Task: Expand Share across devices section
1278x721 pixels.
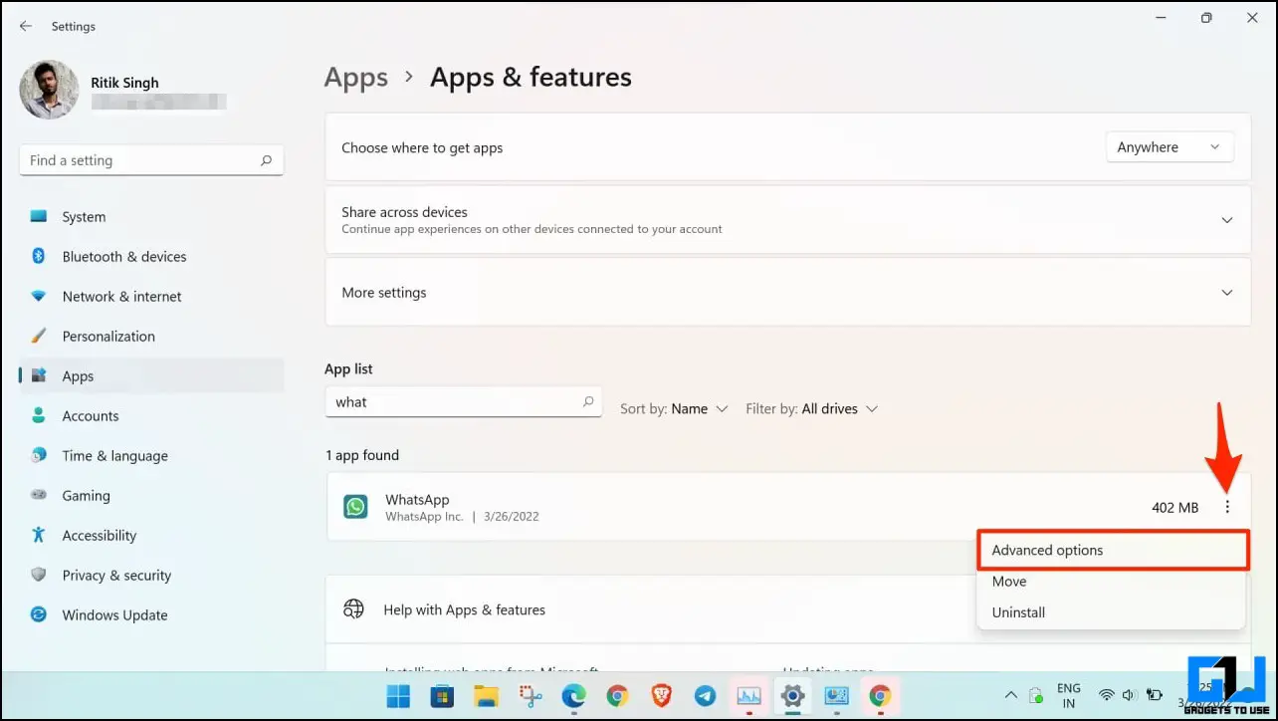Action: tap(788, 220)
